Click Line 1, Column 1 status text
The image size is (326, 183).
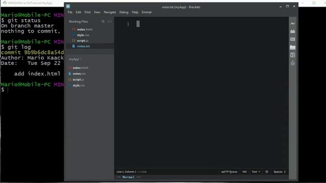pyautogui.click(x=126, y=172)
